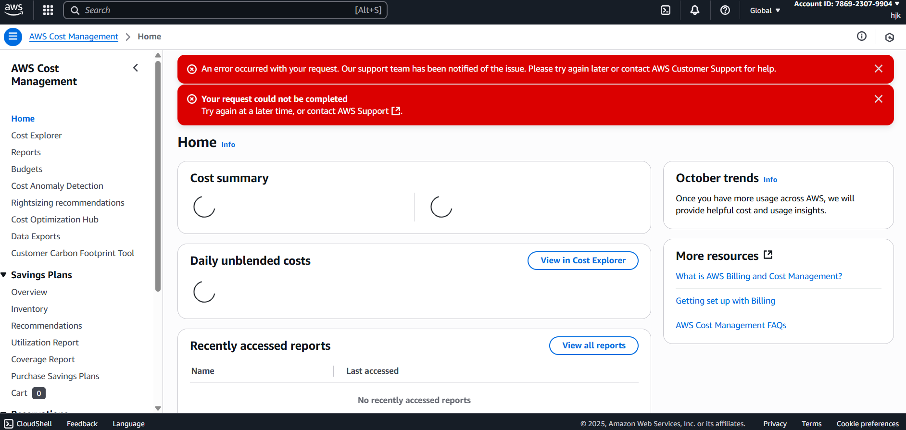Click the Info link beside October trends

[x=770, y=180]
